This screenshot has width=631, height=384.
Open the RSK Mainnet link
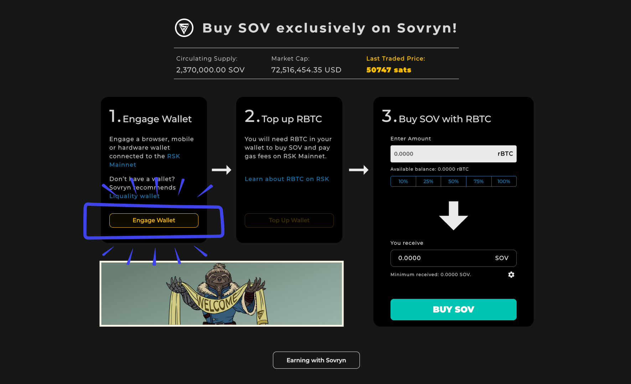coord(145,160)
